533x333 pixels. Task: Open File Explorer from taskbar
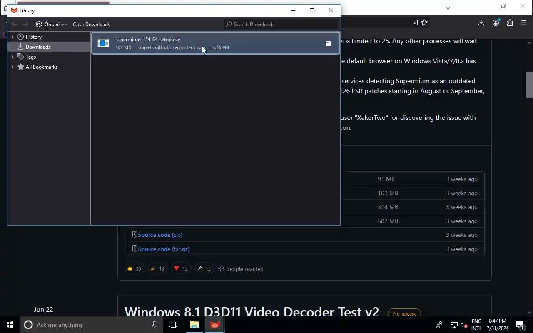(x=194, y=325)
